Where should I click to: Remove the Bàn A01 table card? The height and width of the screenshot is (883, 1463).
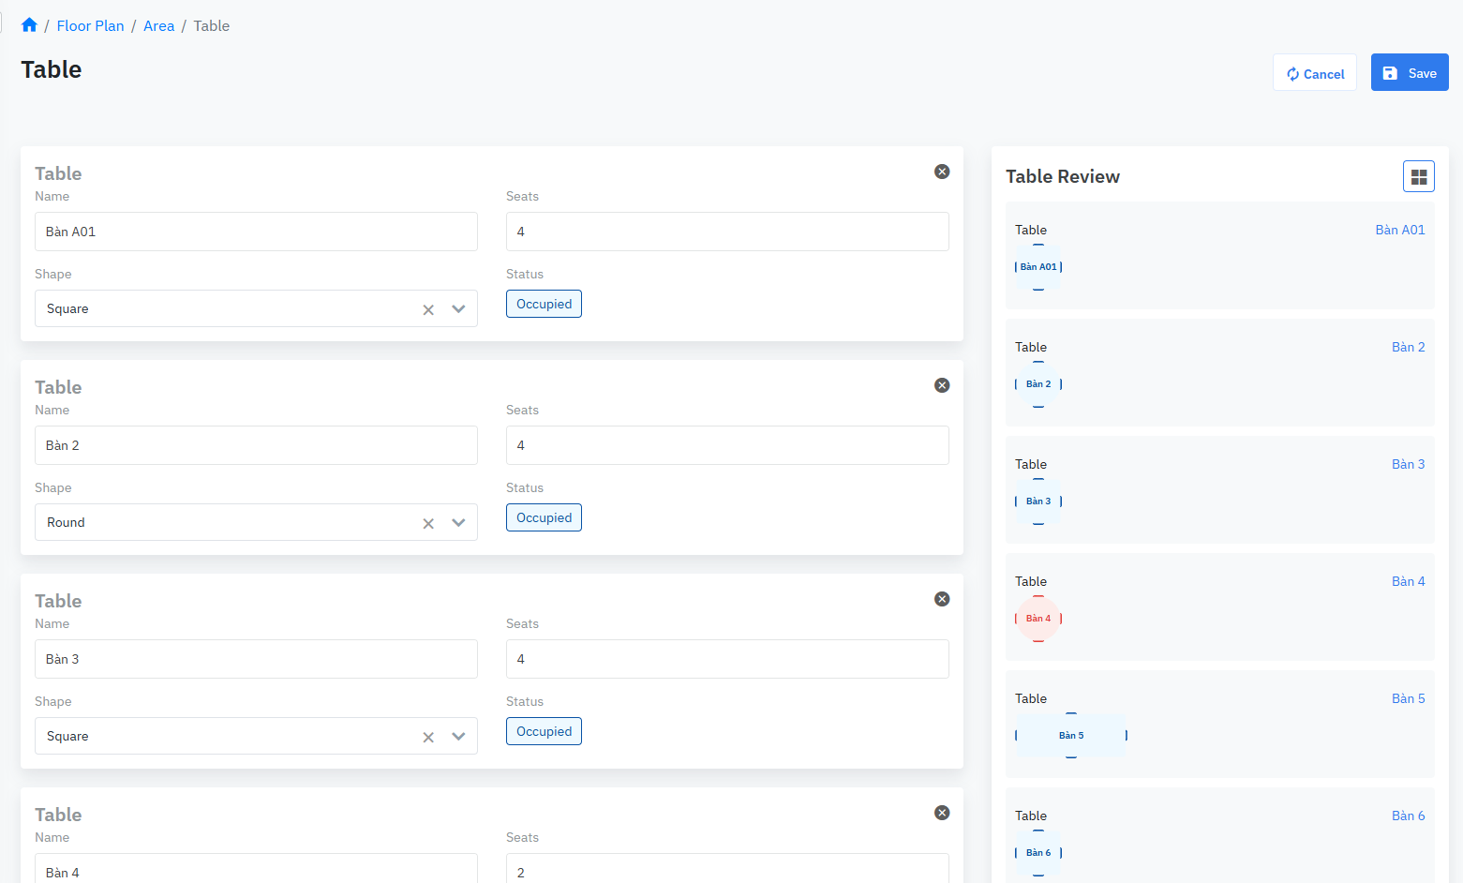point(942,172)
